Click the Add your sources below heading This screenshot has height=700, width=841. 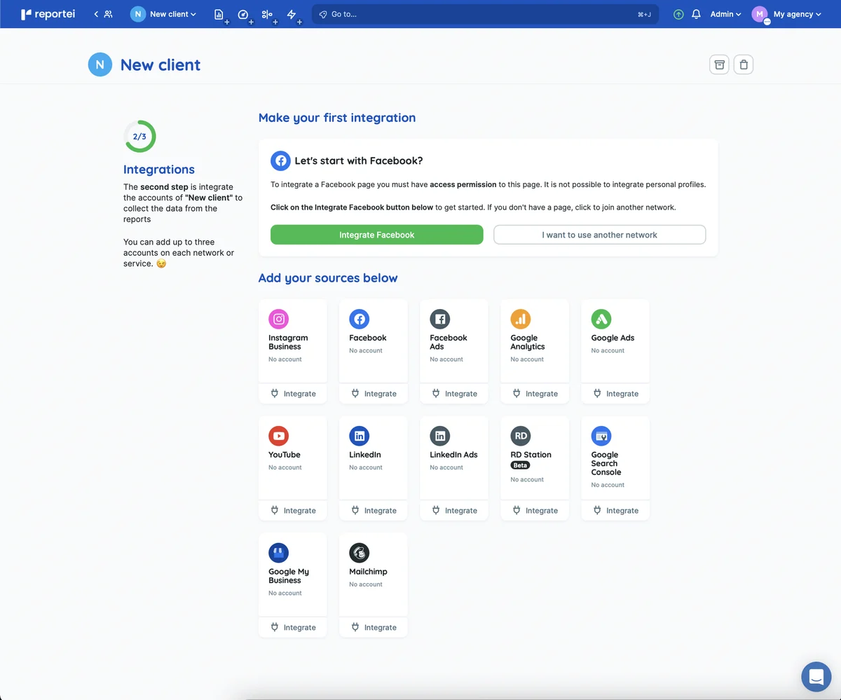pyautogui.click(x=328, y=278)
